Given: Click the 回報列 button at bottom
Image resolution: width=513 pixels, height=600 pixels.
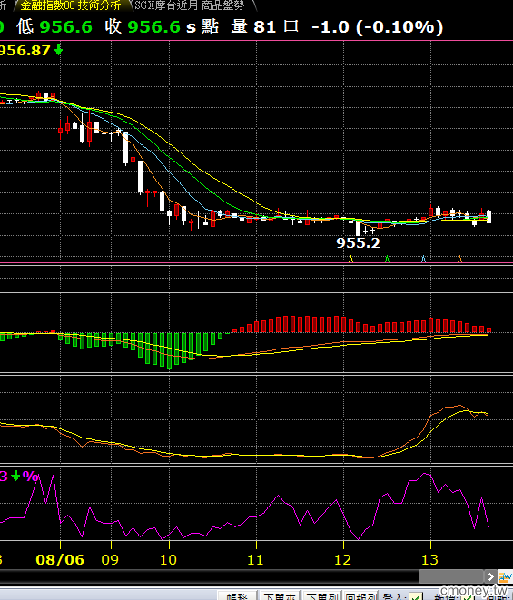Looking at the screenshot, I should (x=361, y=595).
